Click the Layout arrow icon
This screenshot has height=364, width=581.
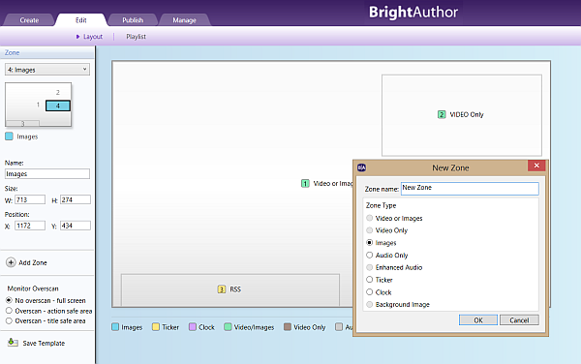tap(77, 37)
